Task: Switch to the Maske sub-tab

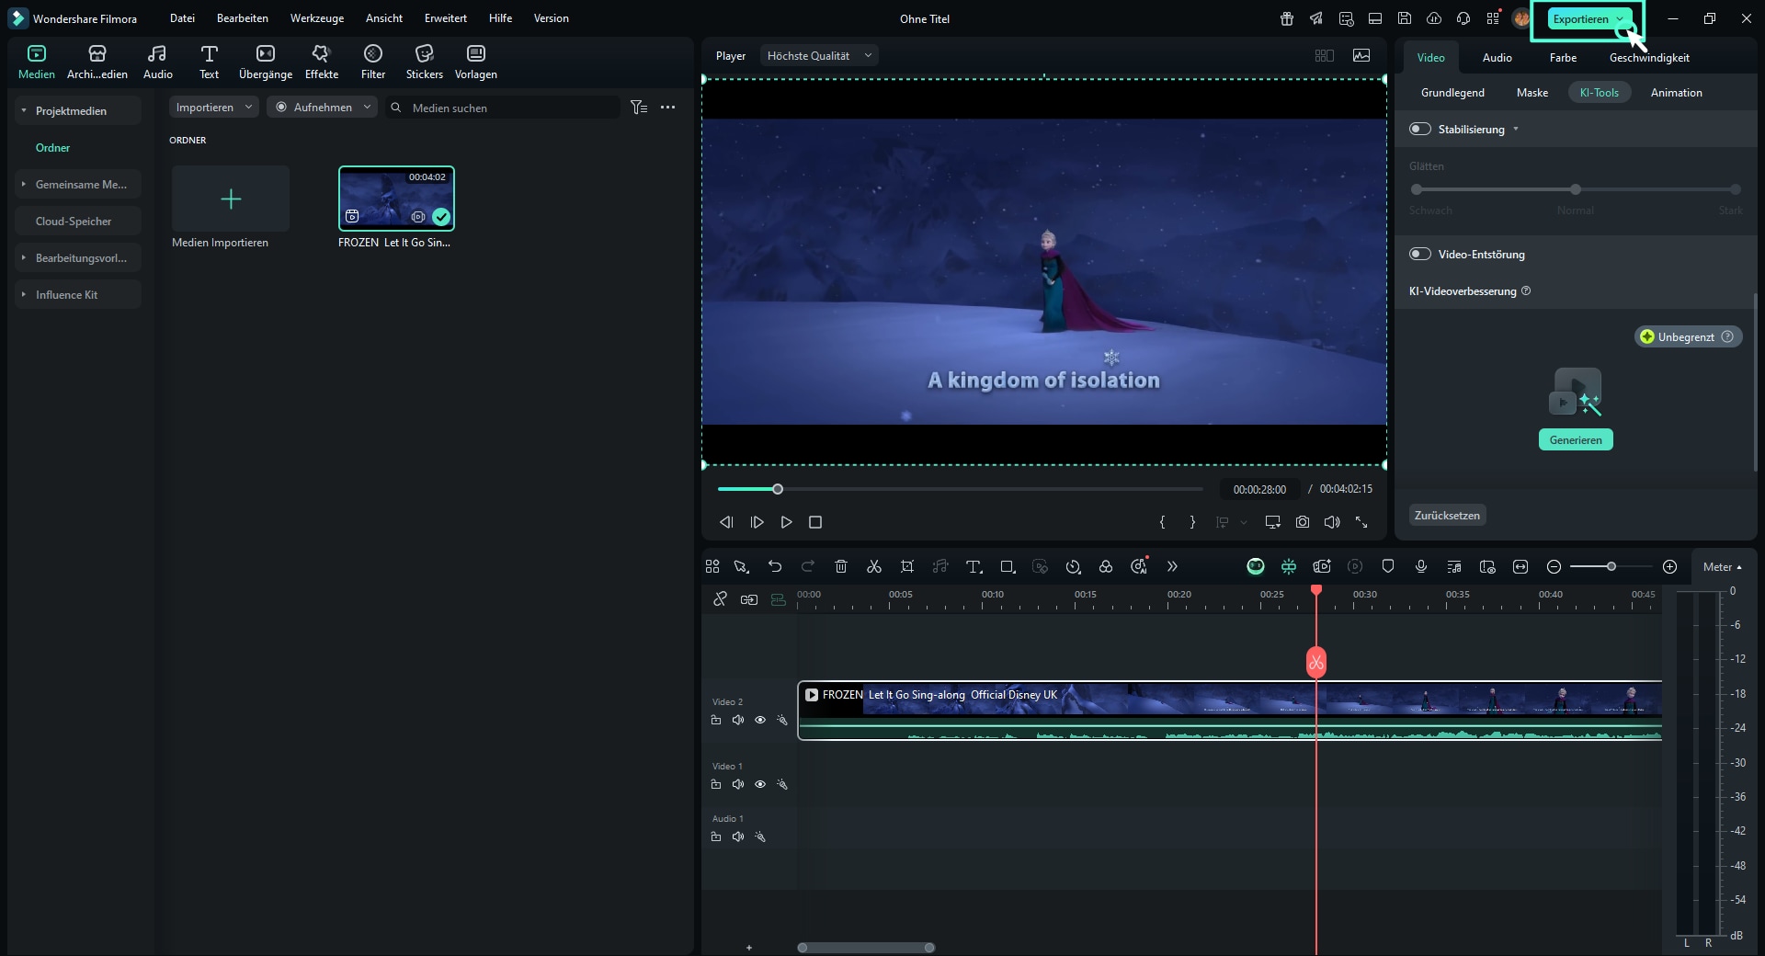Action: pos(1532,93)
